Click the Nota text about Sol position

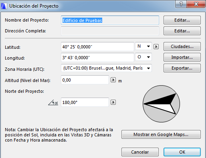click(x=59, y=135)
